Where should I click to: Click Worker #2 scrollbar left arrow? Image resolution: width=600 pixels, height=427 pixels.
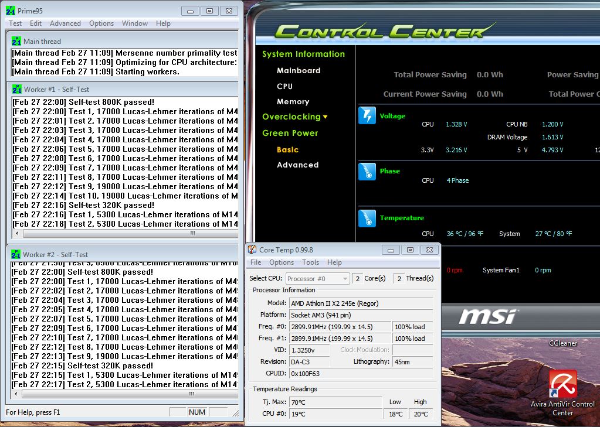pyautogui.click(x=16, y=394)
